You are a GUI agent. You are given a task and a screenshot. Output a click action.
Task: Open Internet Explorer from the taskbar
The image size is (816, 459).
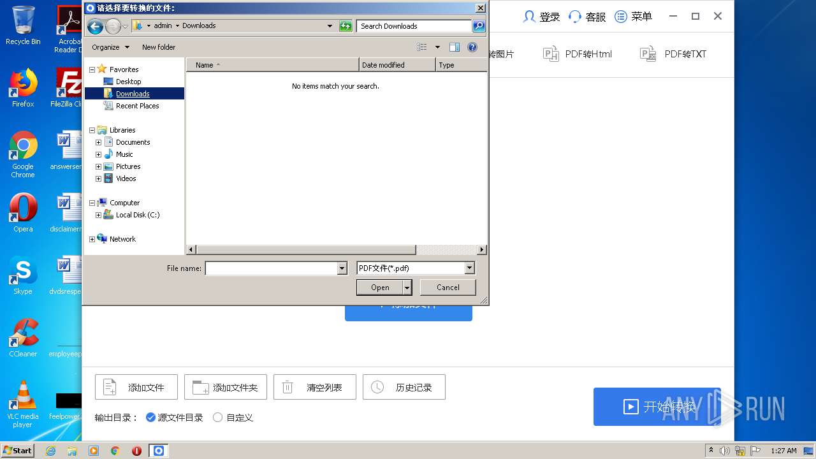point(50,451)
